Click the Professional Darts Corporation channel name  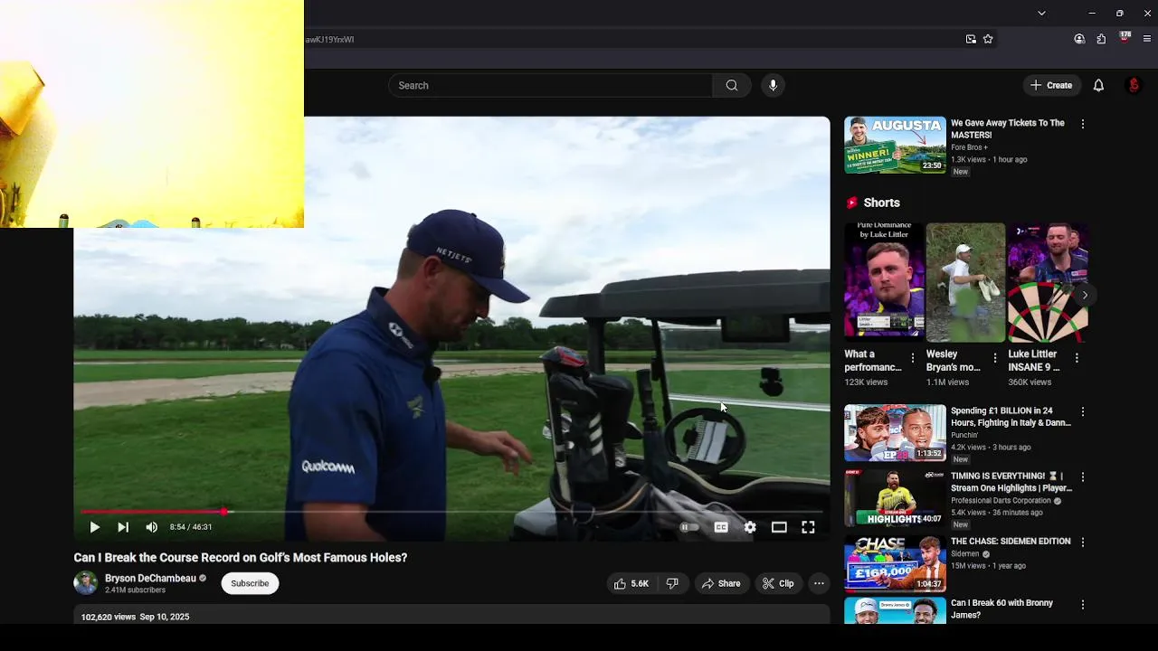pos(1001,501)
